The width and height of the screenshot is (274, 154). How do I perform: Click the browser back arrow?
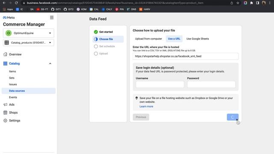[4, 3]
